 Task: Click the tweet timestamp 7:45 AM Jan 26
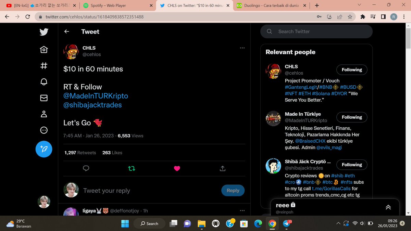pos(88,136)
